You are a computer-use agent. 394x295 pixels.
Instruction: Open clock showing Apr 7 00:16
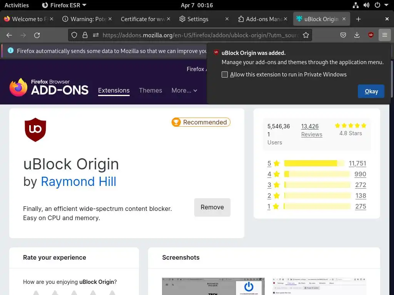point(197,5)
